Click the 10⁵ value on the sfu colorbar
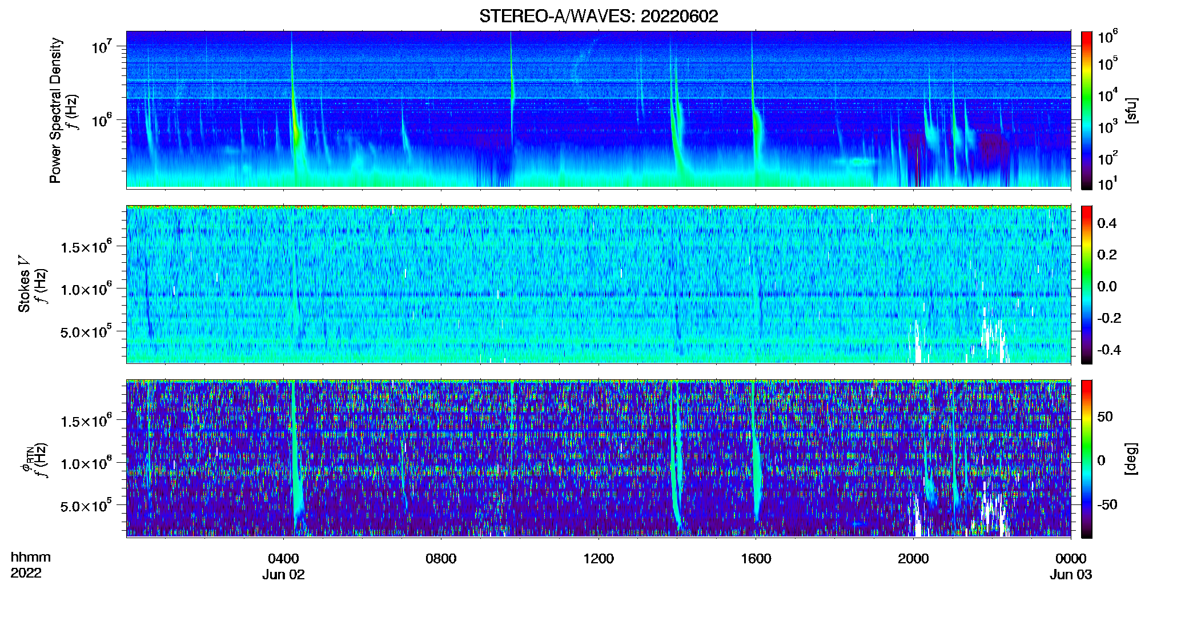This screenshot has width=1197, height=617. tap(1108, 63)
